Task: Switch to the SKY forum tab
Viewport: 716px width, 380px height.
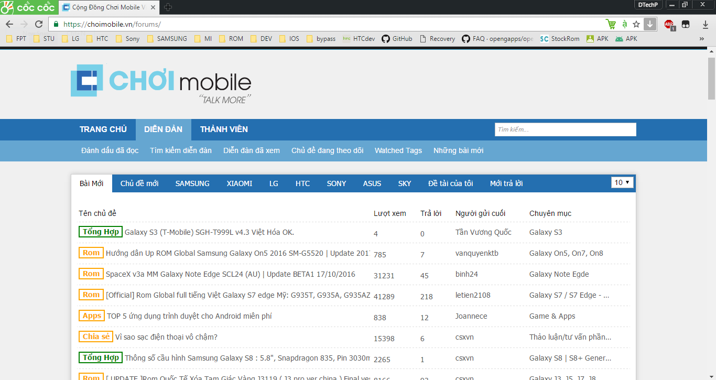Action: click(405, 183)
